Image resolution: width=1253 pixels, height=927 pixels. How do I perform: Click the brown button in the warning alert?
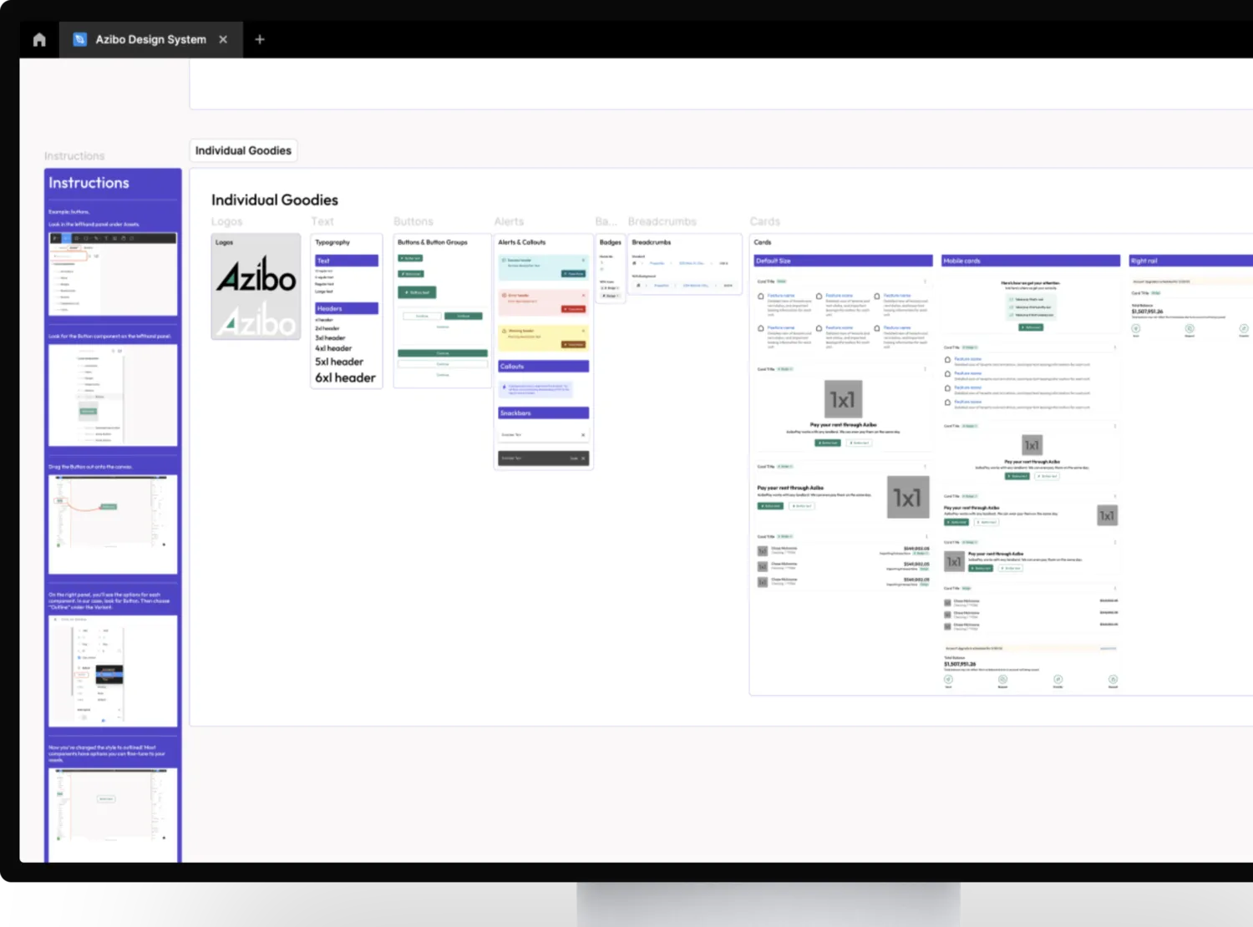574,344
